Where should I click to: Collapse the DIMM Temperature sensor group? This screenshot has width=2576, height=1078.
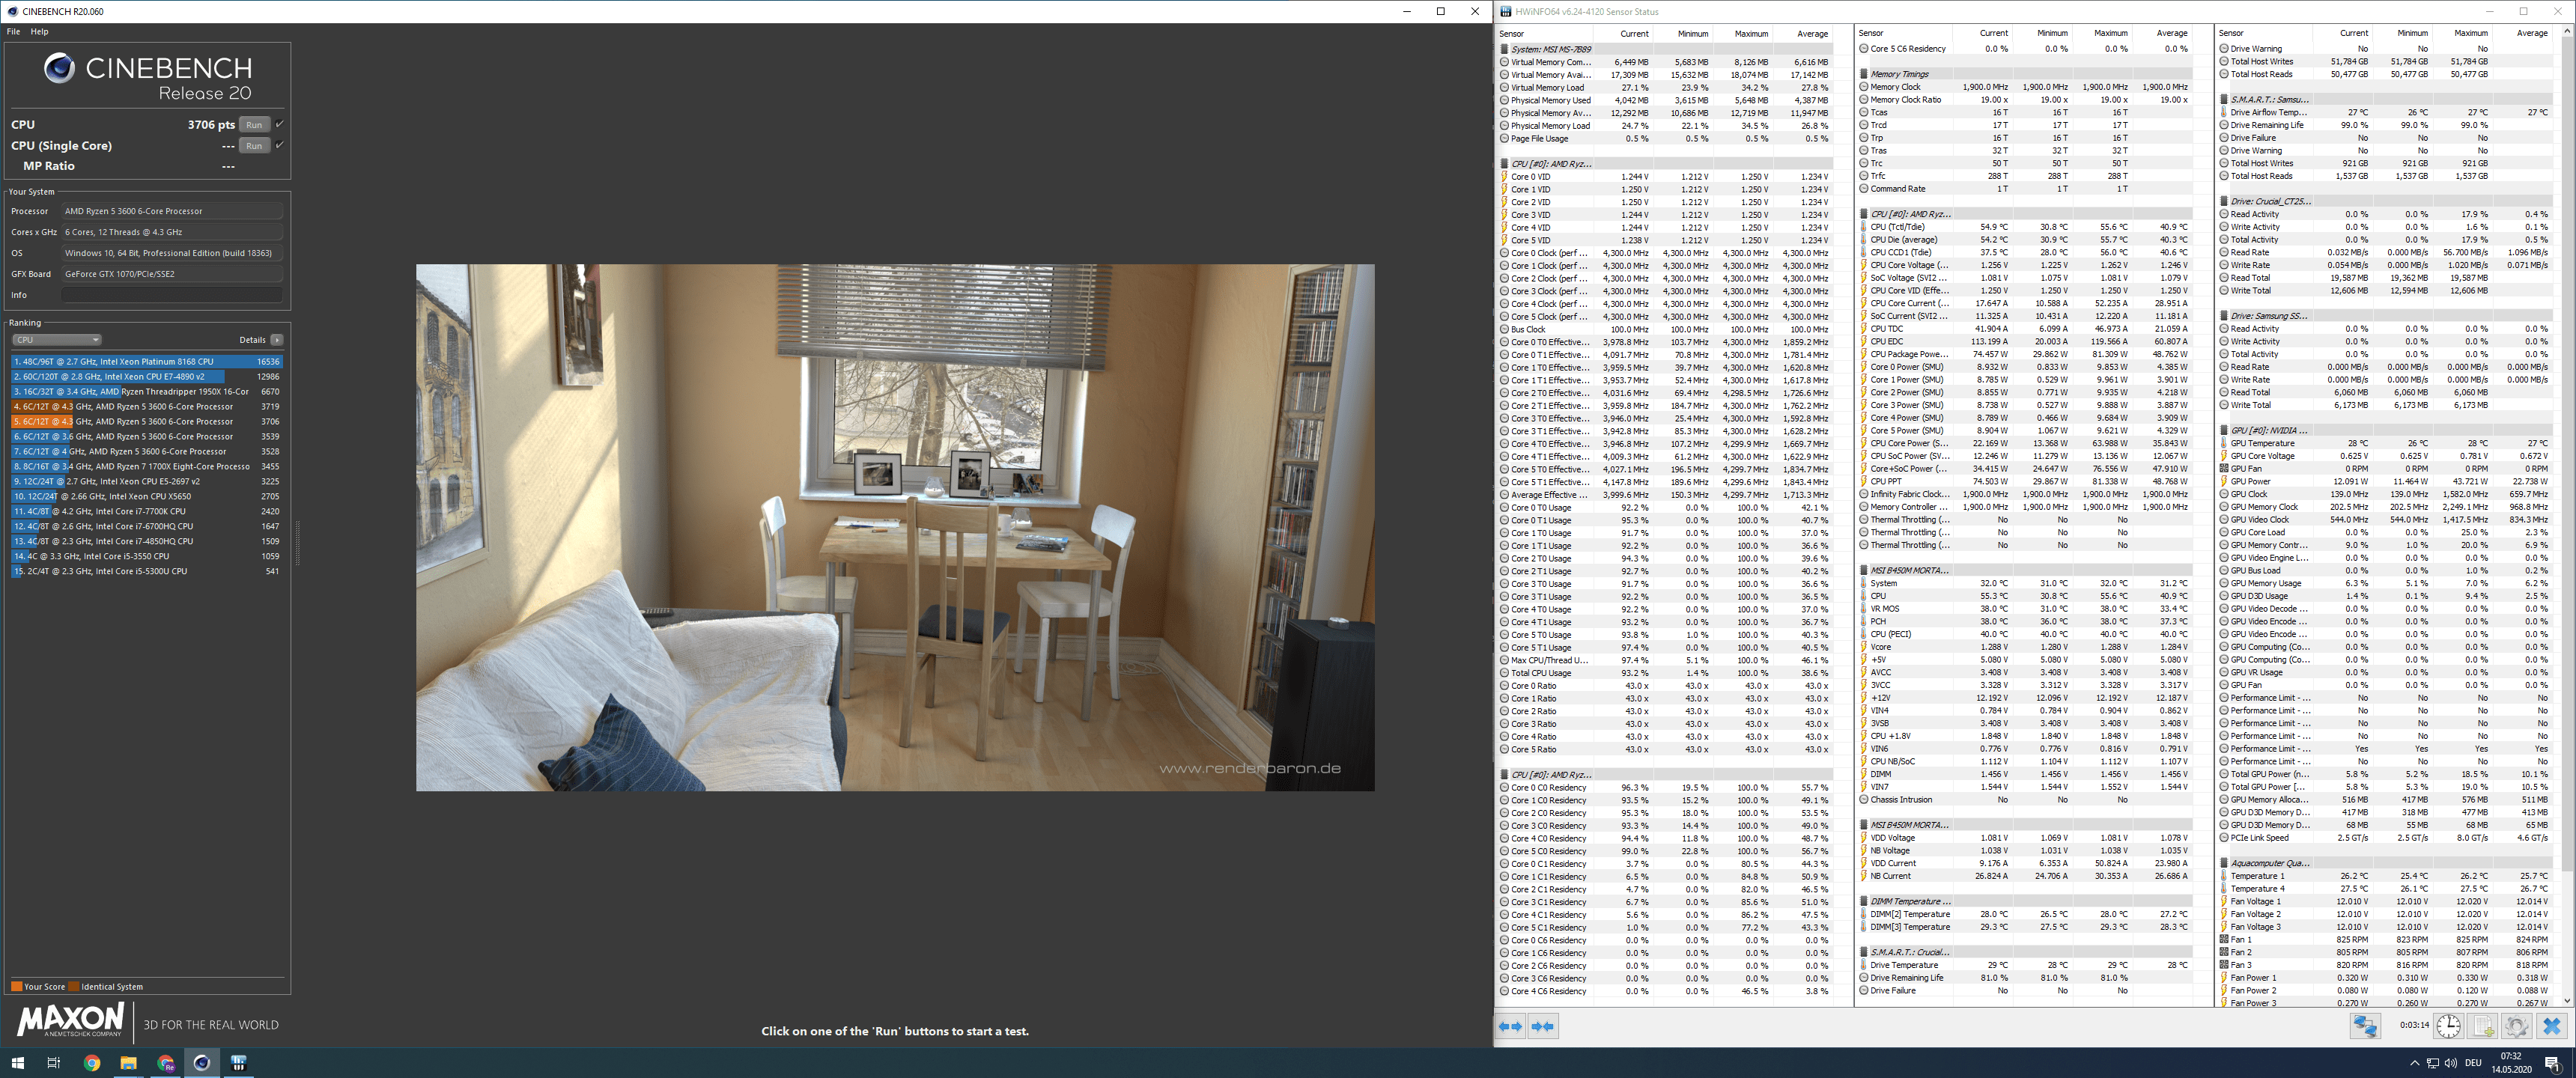pos(1864,902)
